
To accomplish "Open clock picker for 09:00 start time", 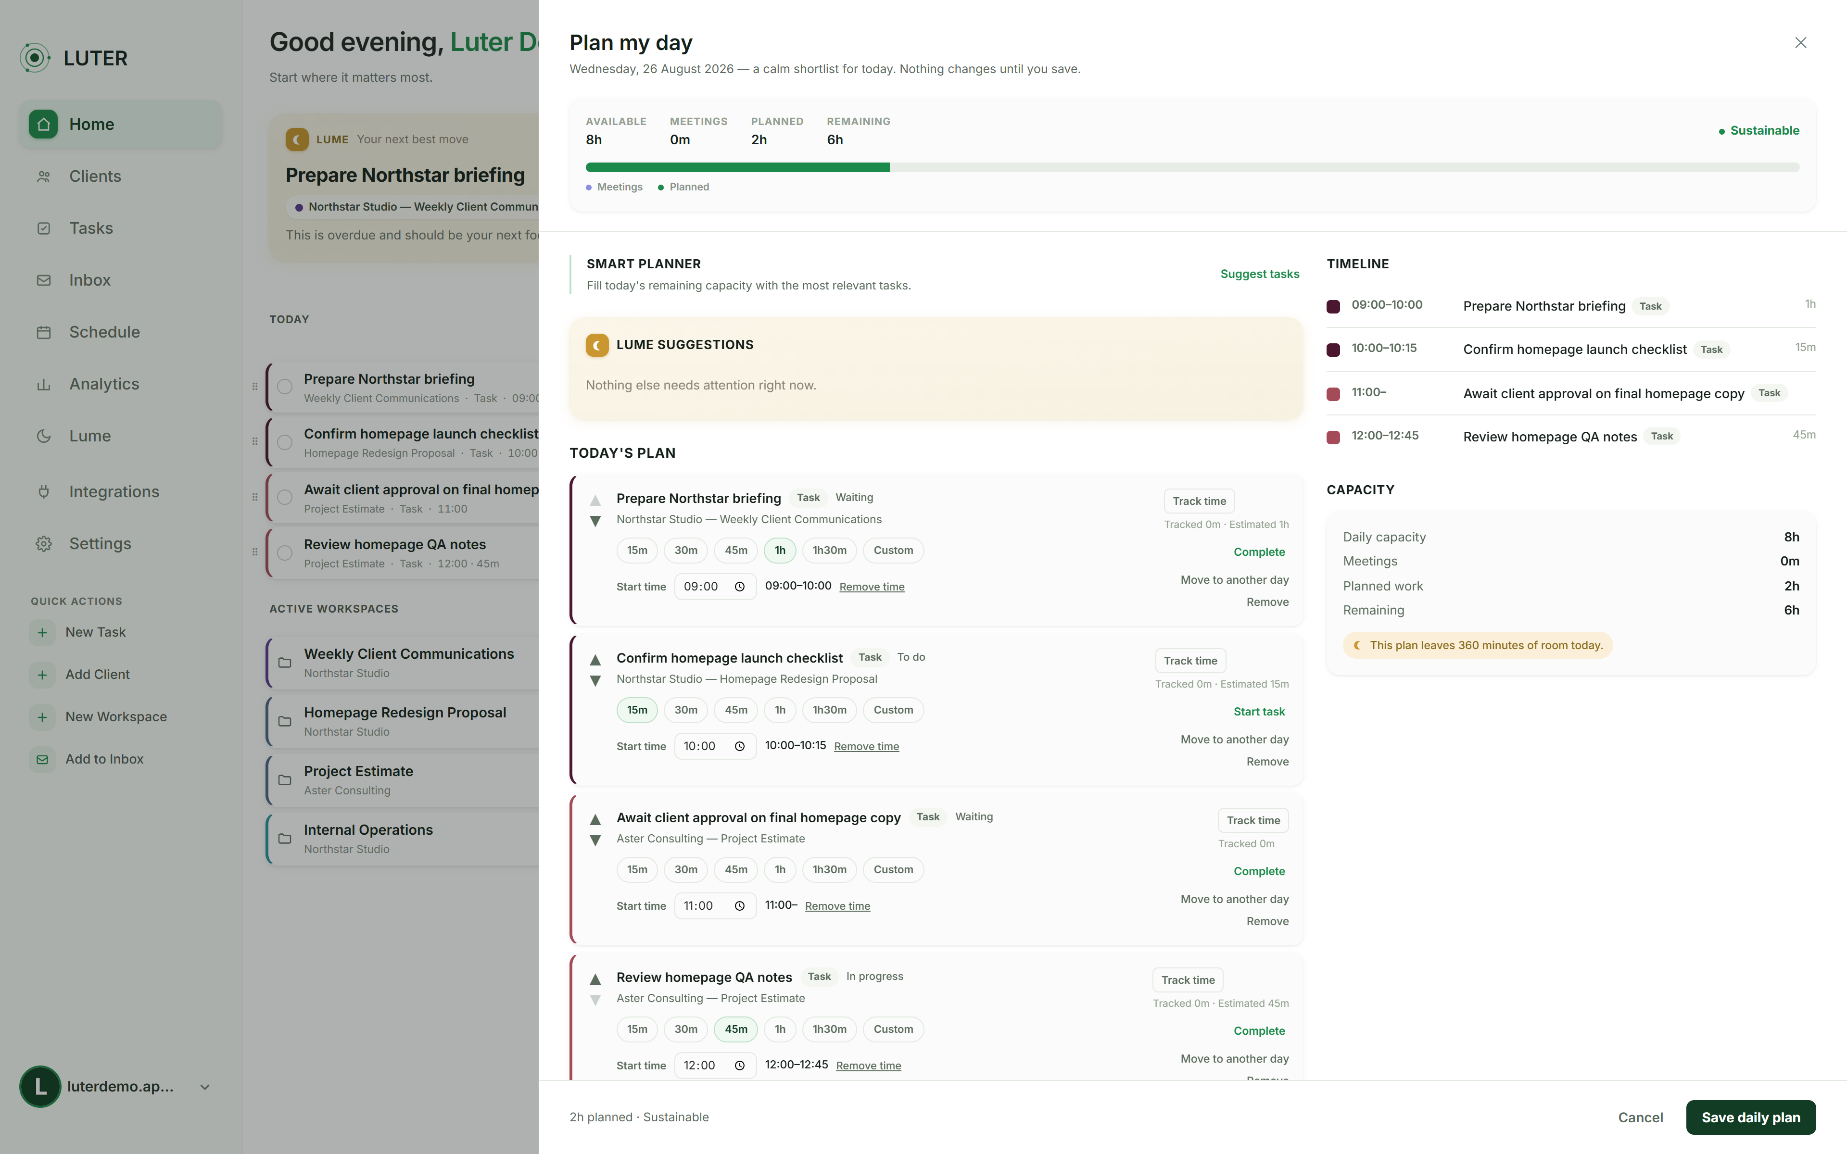I will pyautogui.click(x=740, y=587).
